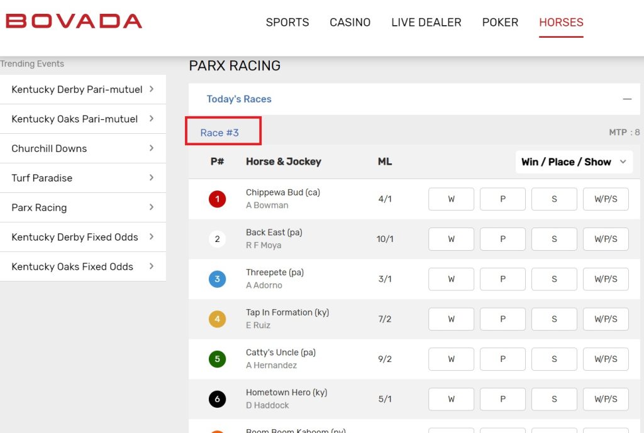Click chevron beside Kentucky Derby Pari-mutuel

[152, 89]
